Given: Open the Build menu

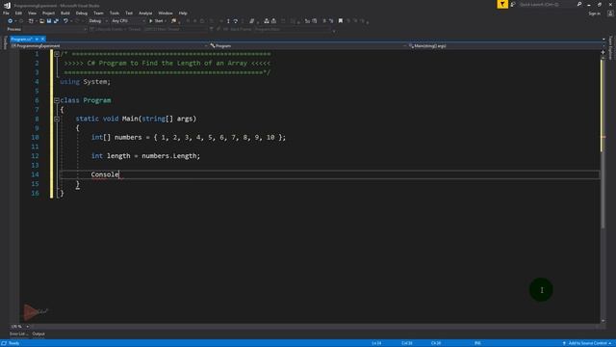Looking at the screenshot, I should click(x=64, y=13).
